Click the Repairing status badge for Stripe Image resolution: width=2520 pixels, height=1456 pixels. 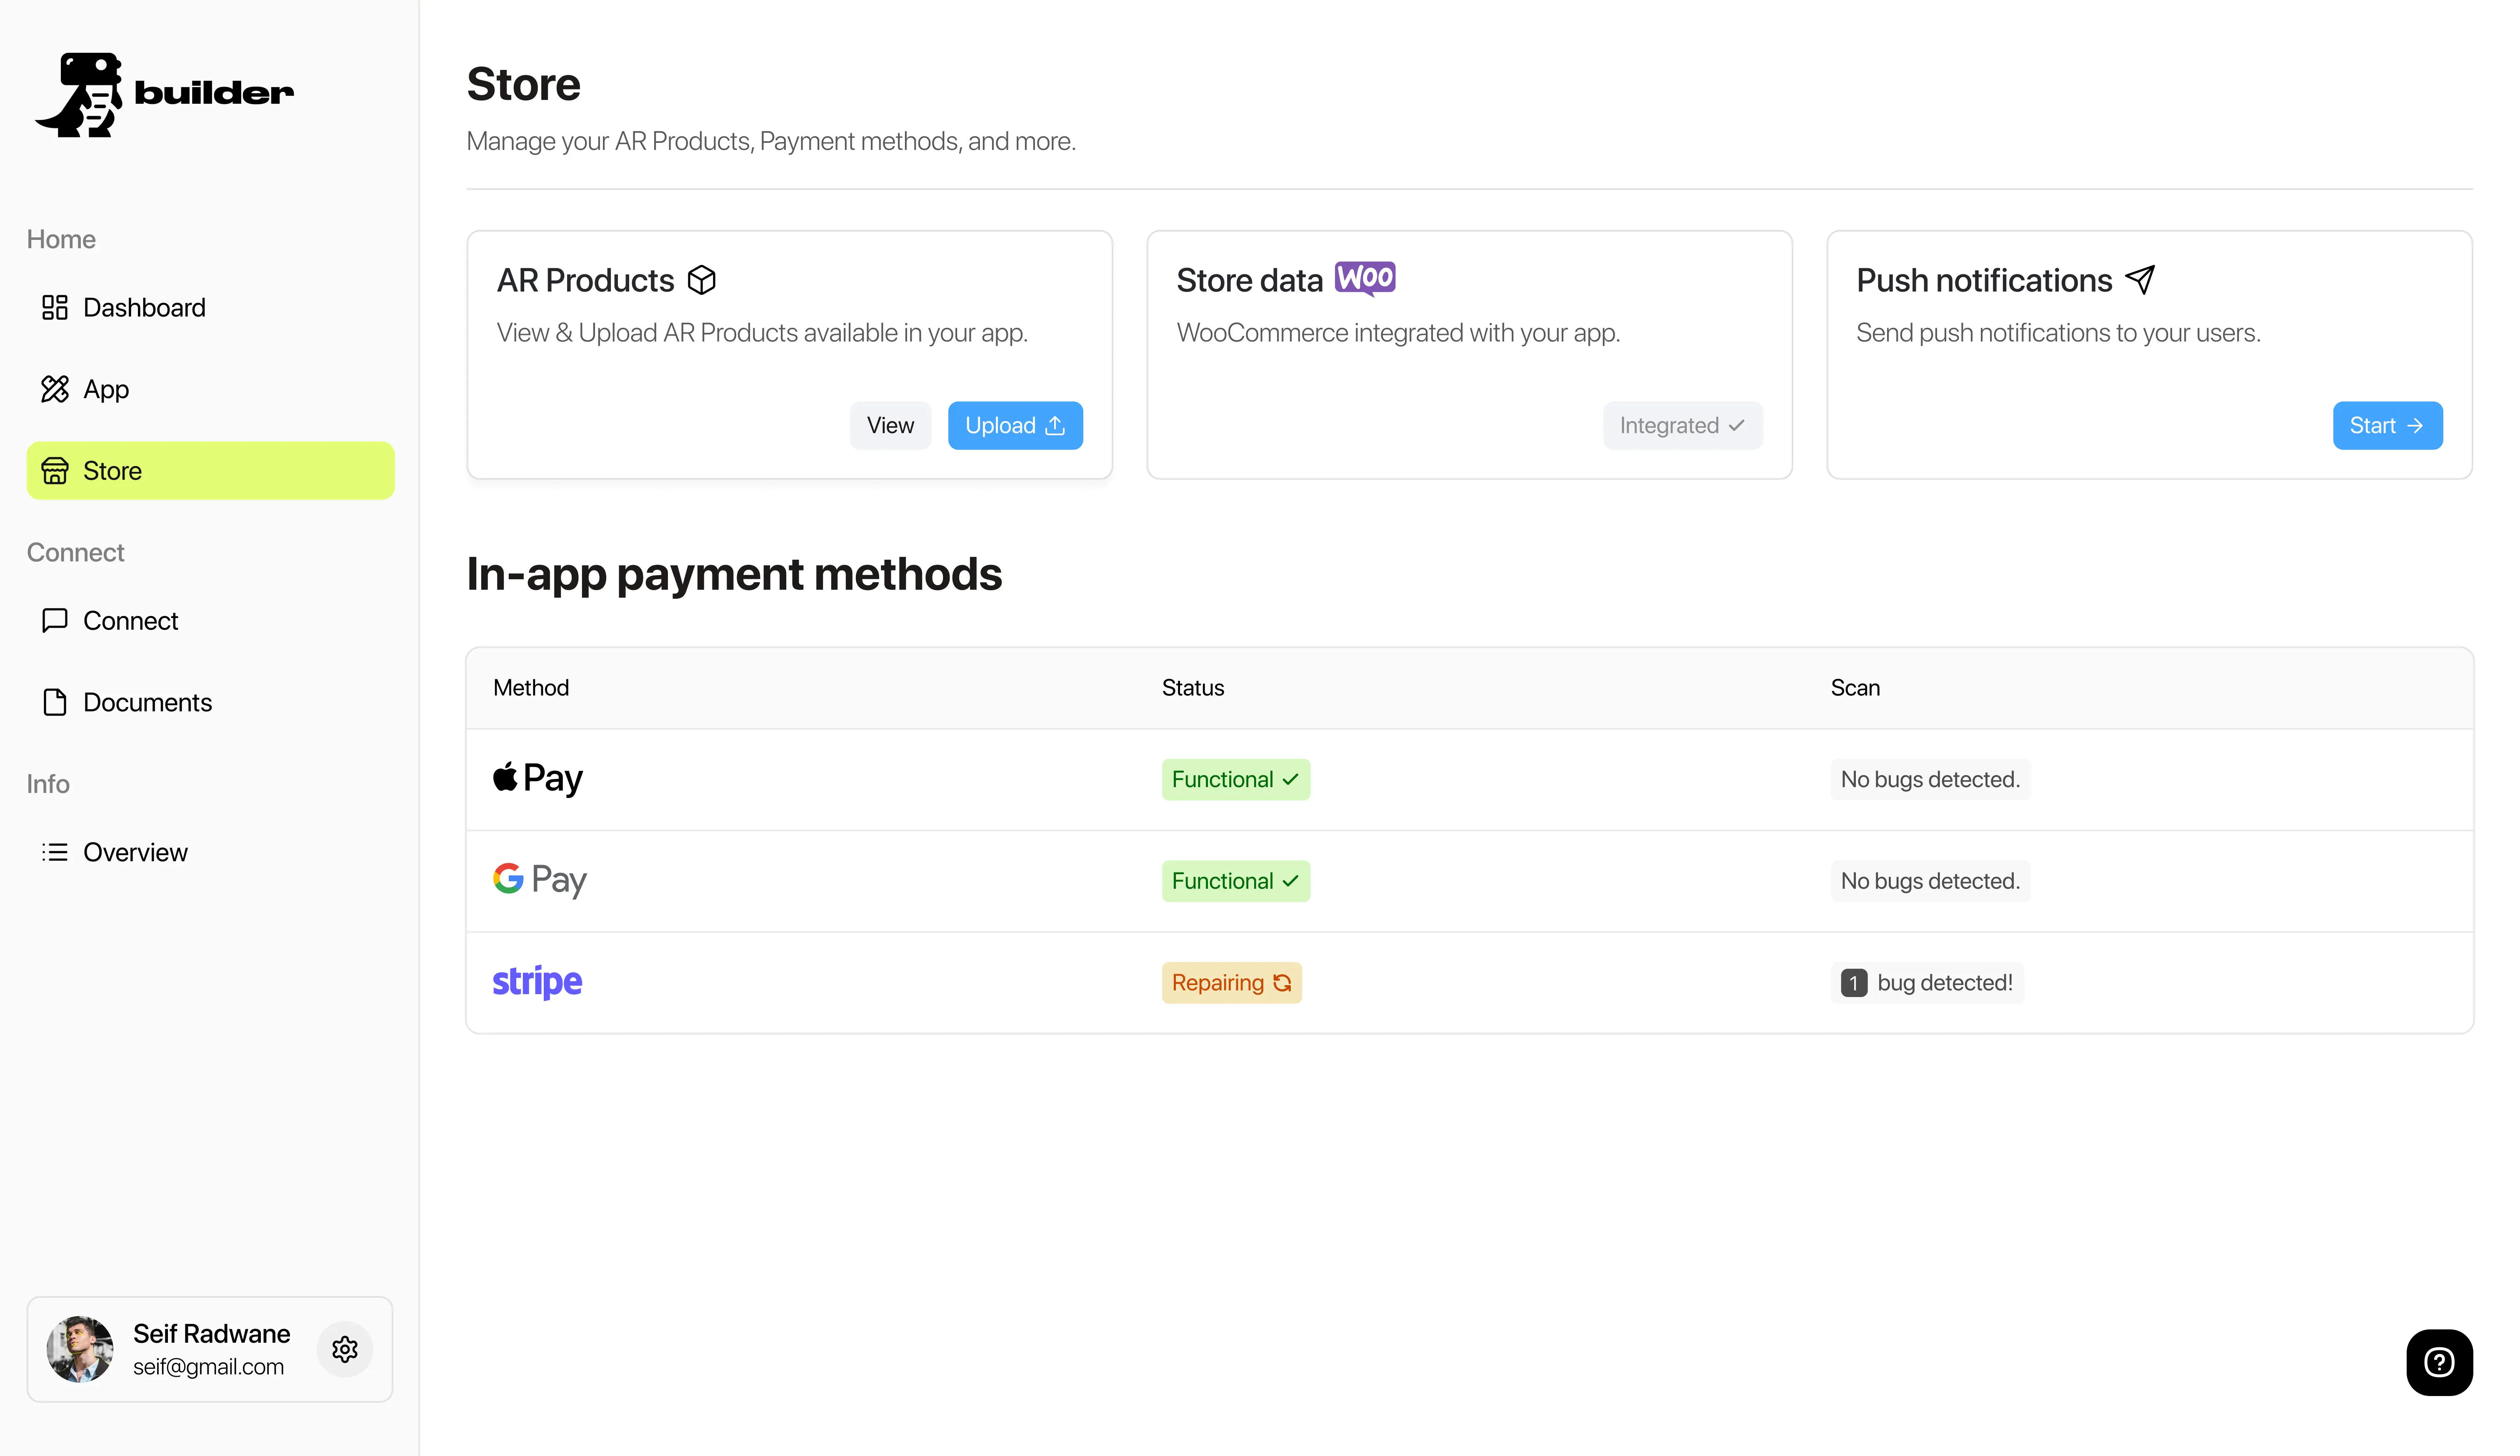[x=1230, y=983]
